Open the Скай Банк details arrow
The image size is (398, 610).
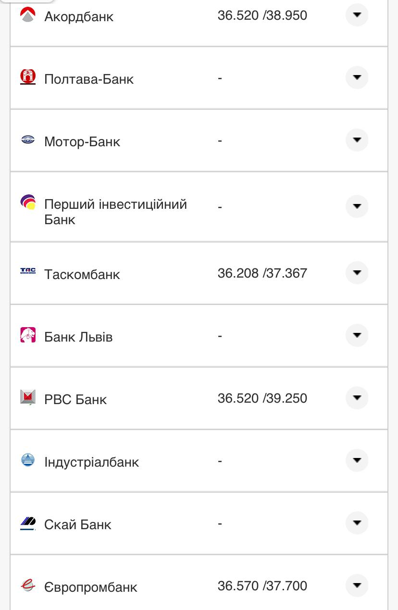point(356,522)
